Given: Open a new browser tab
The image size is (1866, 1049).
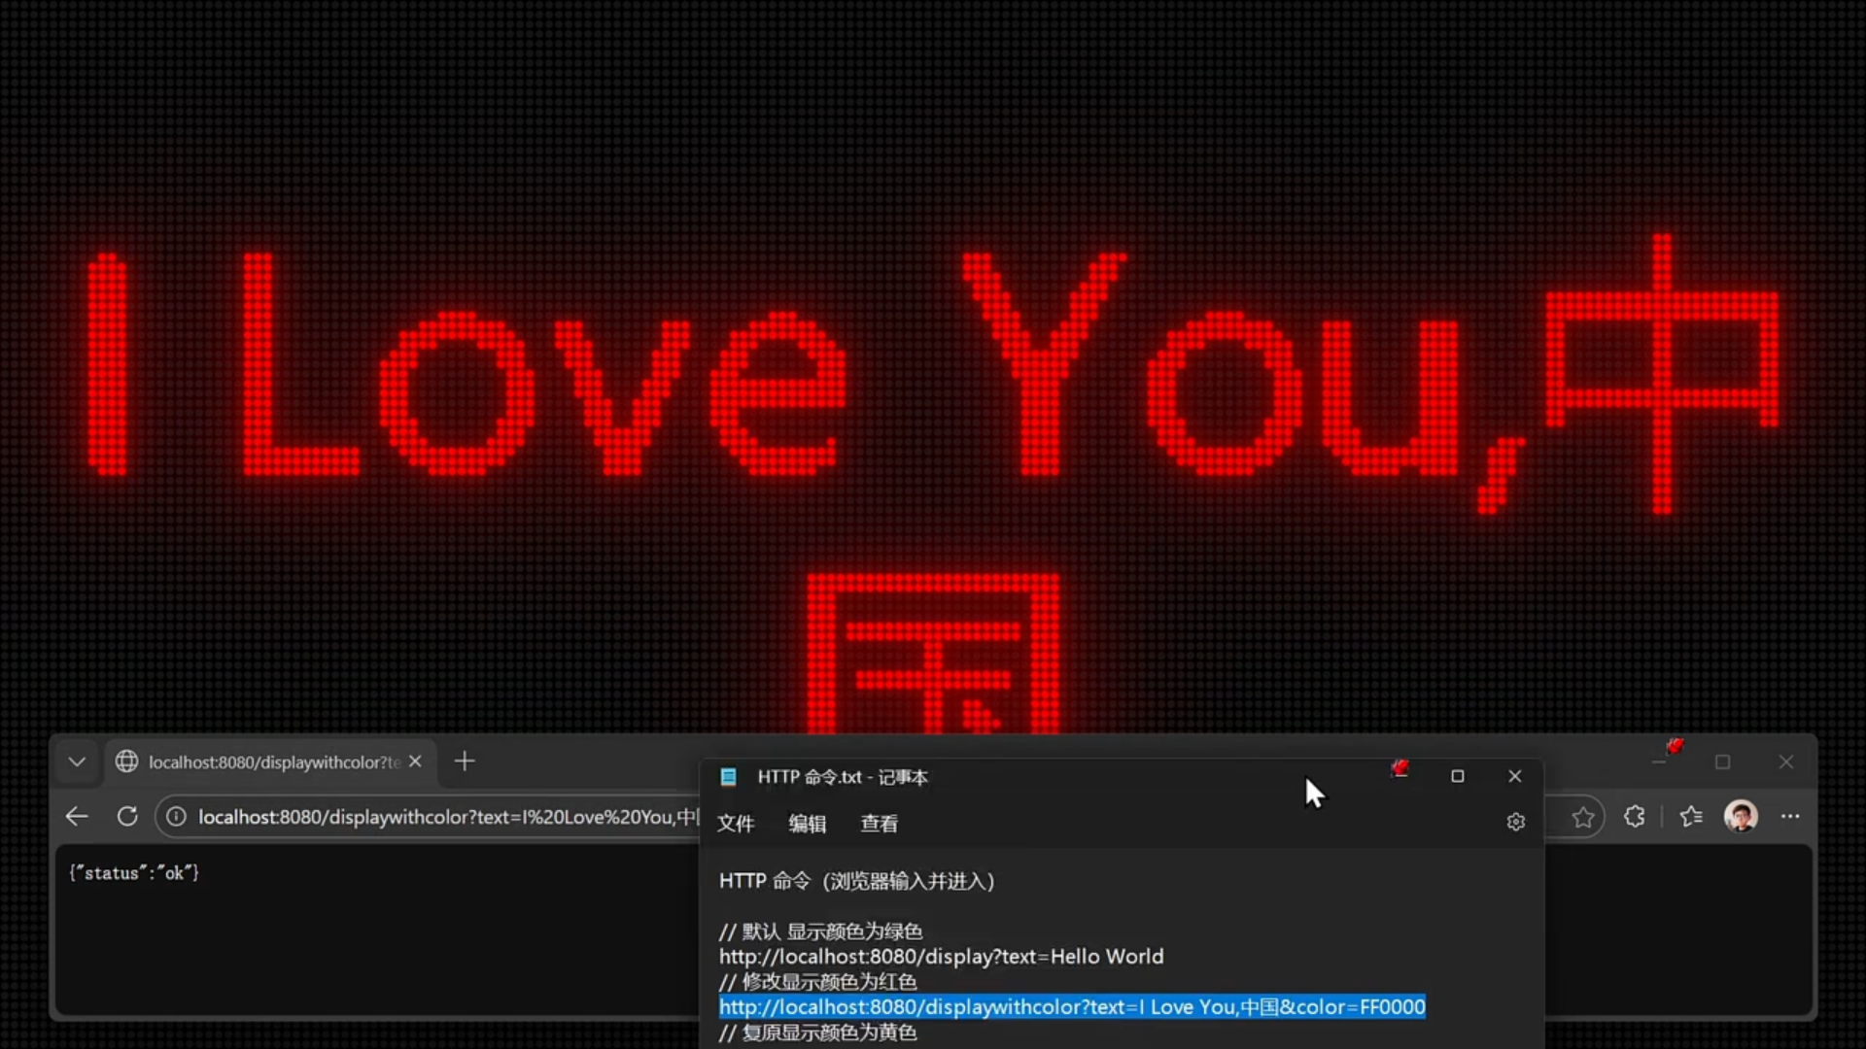Looking at the screenshot, I should click(x=465, y=761).
